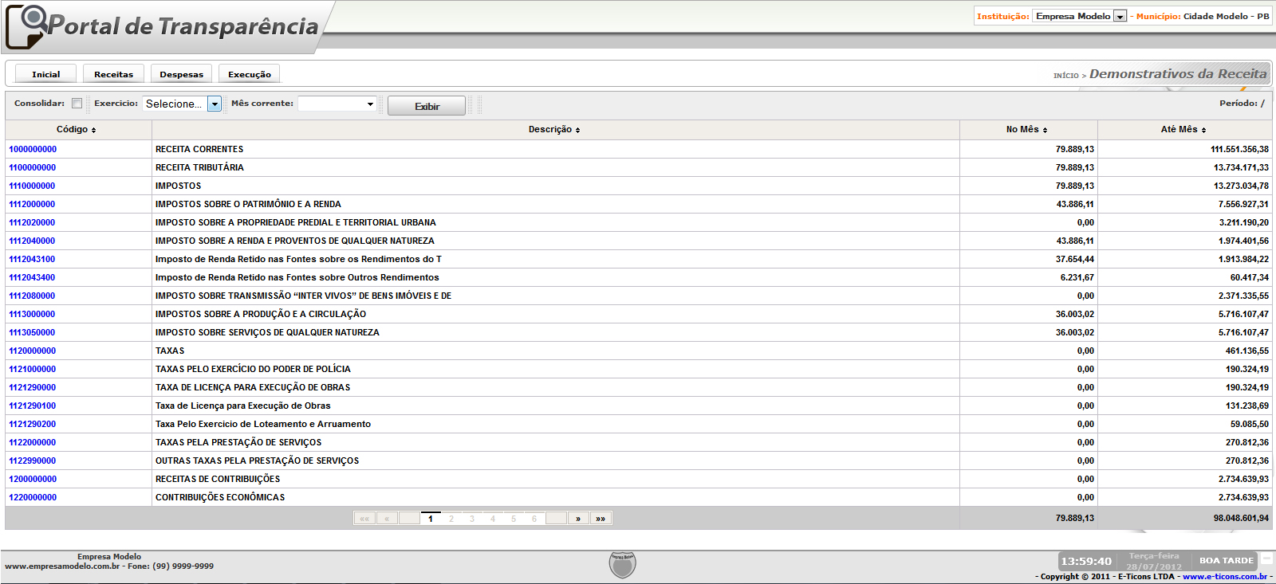Go to next page with single arrow
Image resolution: width=1276 pixels, height=584 pixels.
pos(578,519)
